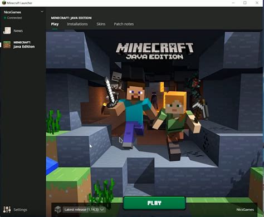
Task: Select the Minecraft Java Edition grass block icon
Action: (x=7, y=45)
